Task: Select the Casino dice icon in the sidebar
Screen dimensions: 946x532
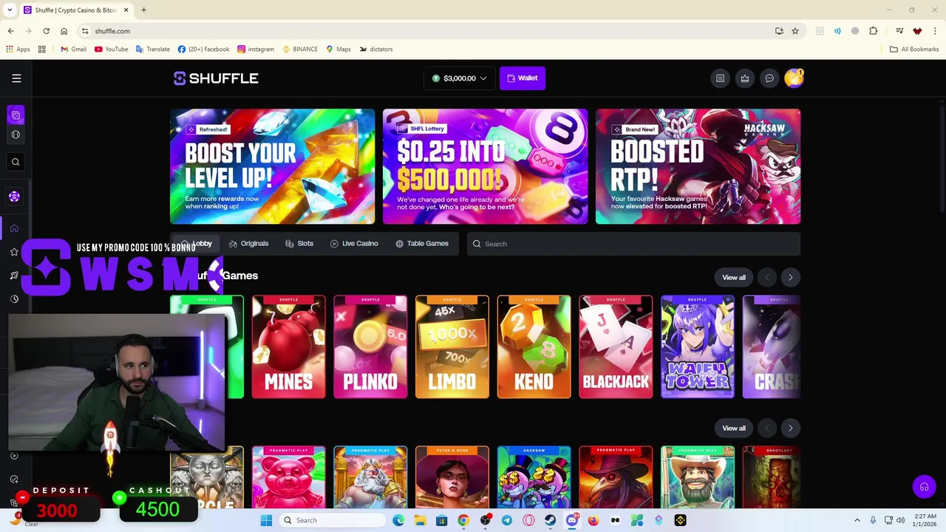Action: pyautogui.click(x=16, y=115)
